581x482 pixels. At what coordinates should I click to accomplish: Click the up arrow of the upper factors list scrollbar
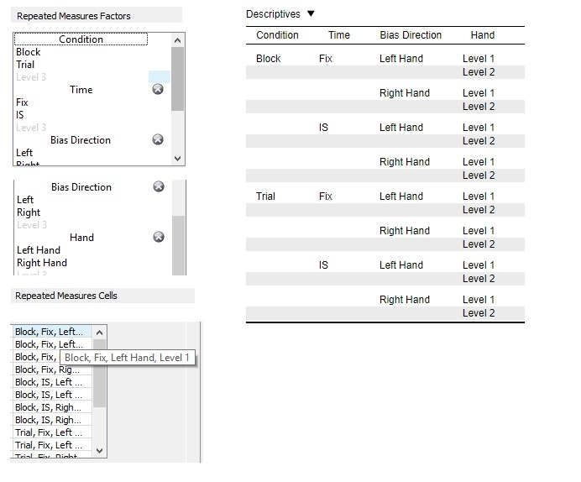pyautogui.click(x=177, y=40)
